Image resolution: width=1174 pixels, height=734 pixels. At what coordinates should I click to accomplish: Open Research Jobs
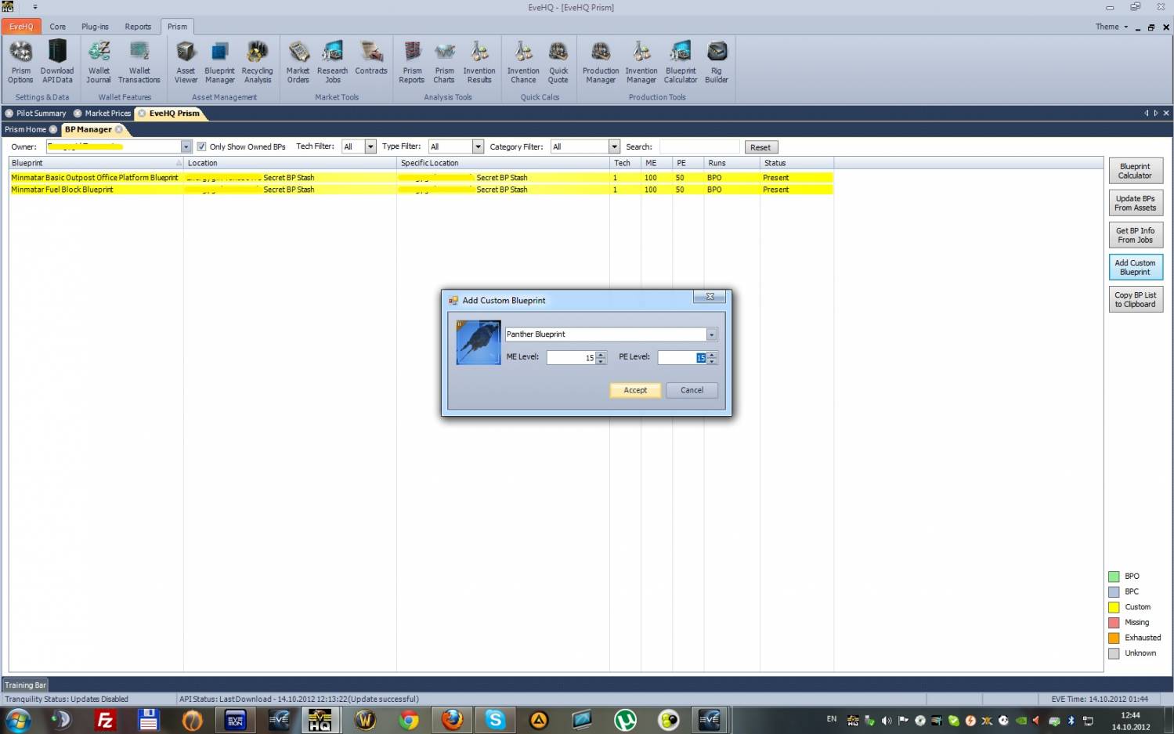332,62
